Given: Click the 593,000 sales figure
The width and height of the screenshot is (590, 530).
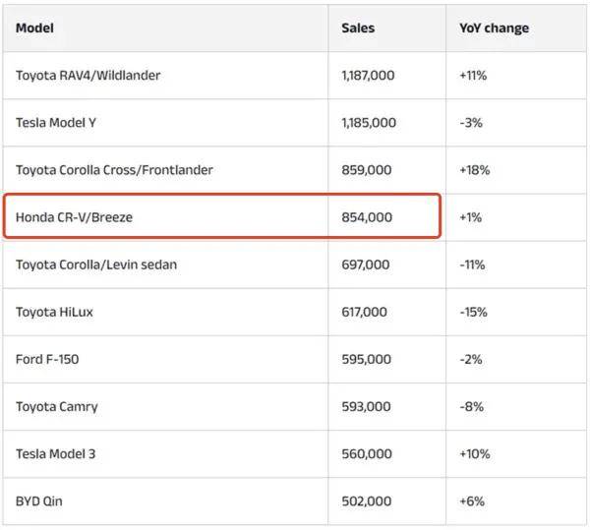Looking at the screenshot, I should pos(366,406).
